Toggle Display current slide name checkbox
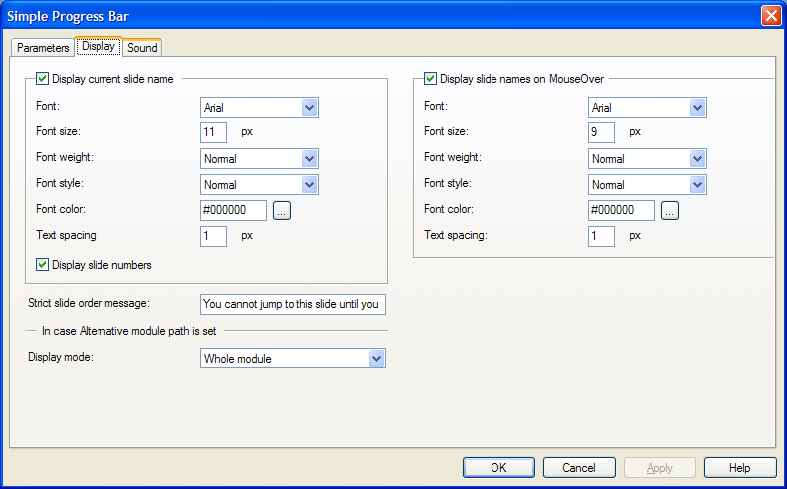The image size is (787, 489). click(x=43, y=78)
